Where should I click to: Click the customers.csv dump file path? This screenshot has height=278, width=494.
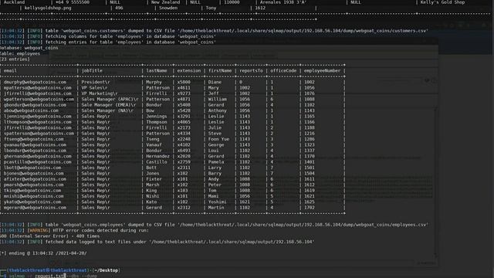click(303, 31)
